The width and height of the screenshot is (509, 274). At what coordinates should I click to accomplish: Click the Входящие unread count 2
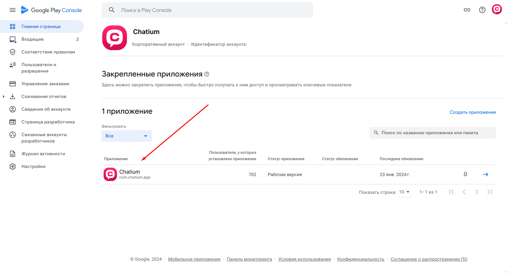[x=77, y=39]
